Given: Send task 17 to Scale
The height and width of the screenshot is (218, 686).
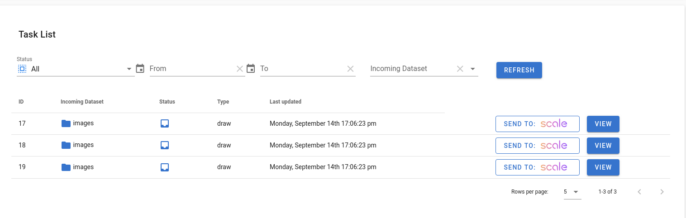Looking at the screenshot, I should (538, 124).
